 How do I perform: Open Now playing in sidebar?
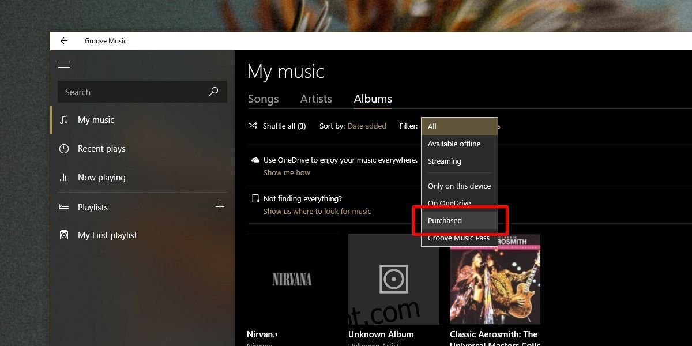point(142,178)
